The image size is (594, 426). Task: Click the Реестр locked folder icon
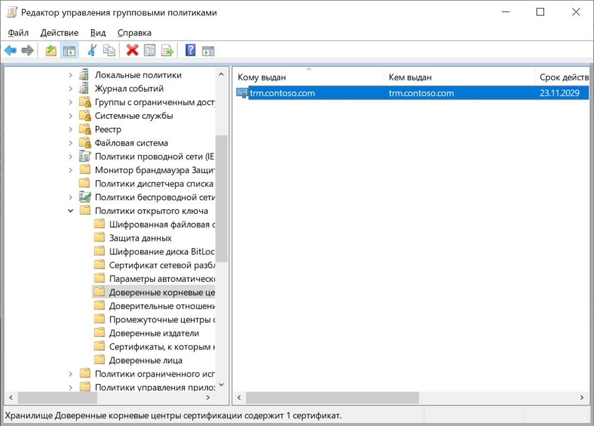[x=85, y=130]
